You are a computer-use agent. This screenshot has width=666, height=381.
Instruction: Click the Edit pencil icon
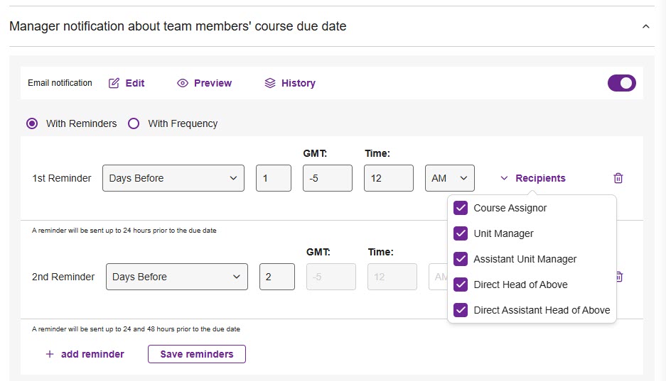pos(114,83)
